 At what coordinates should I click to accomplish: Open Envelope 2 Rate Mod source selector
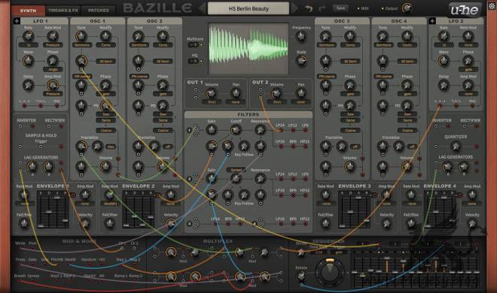click(x=110, y=204)
